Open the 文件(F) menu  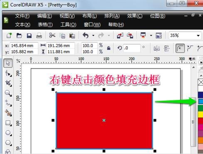[22, 16]
